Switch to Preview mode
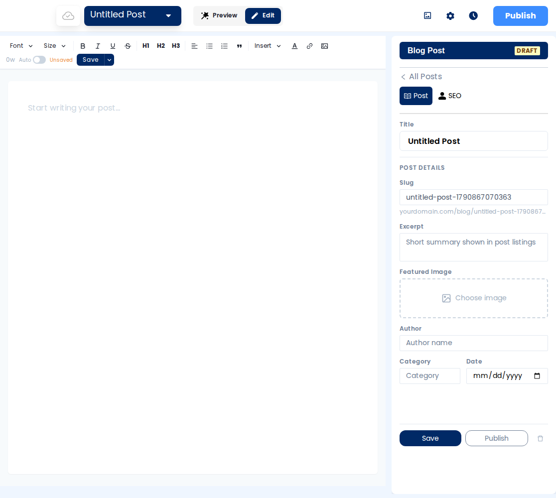This screenshot has width=556, height=498. 219,15
